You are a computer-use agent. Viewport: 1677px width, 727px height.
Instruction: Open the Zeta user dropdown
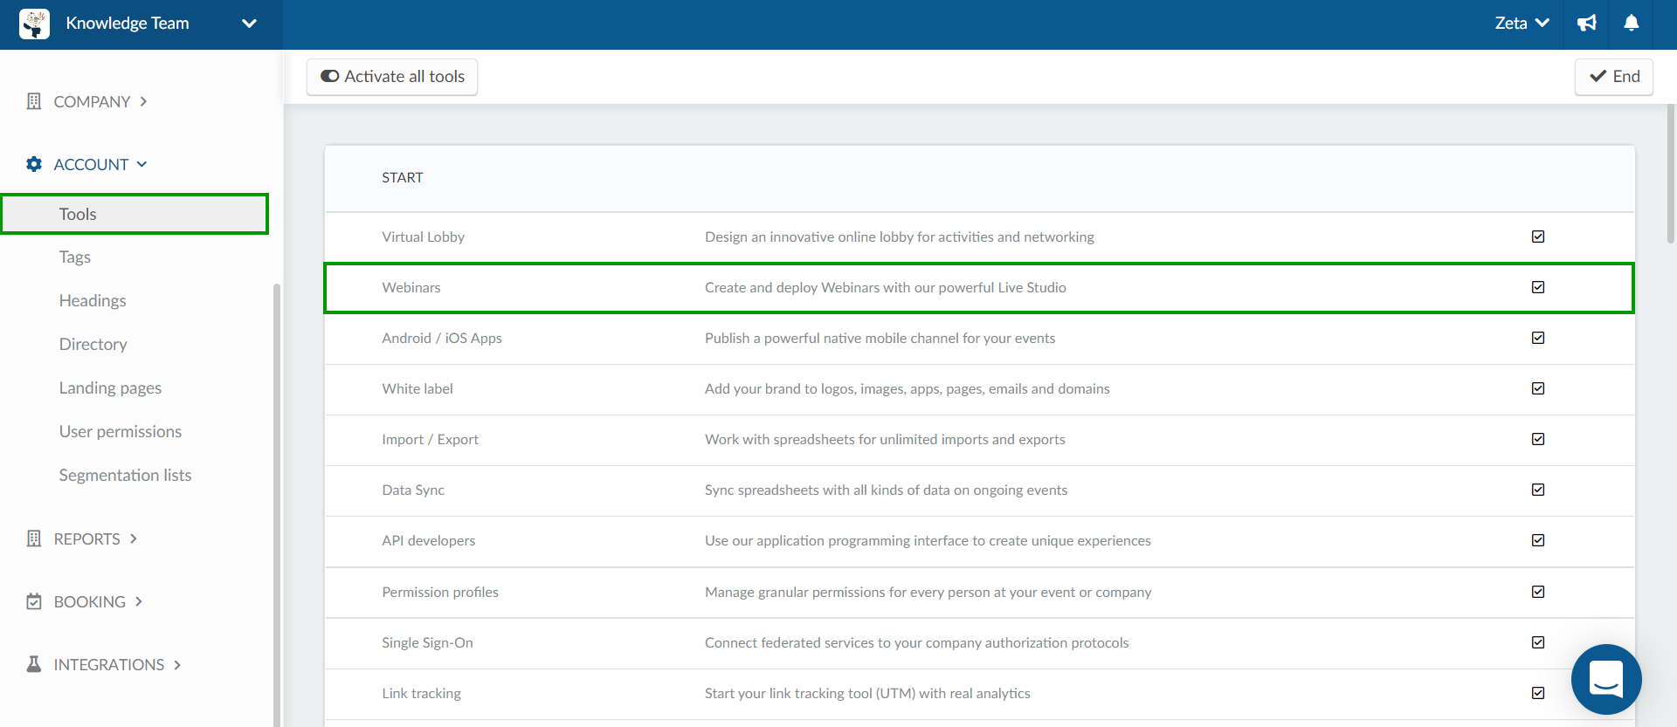coord(1522,24)
